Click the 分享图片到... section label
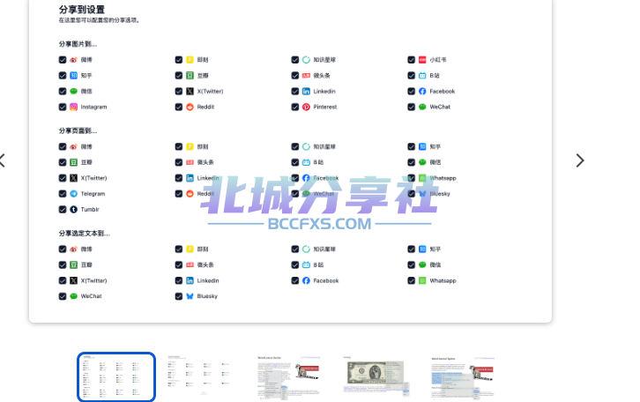Viewport: 640px width, 402px height. click(x=78, y=44)
